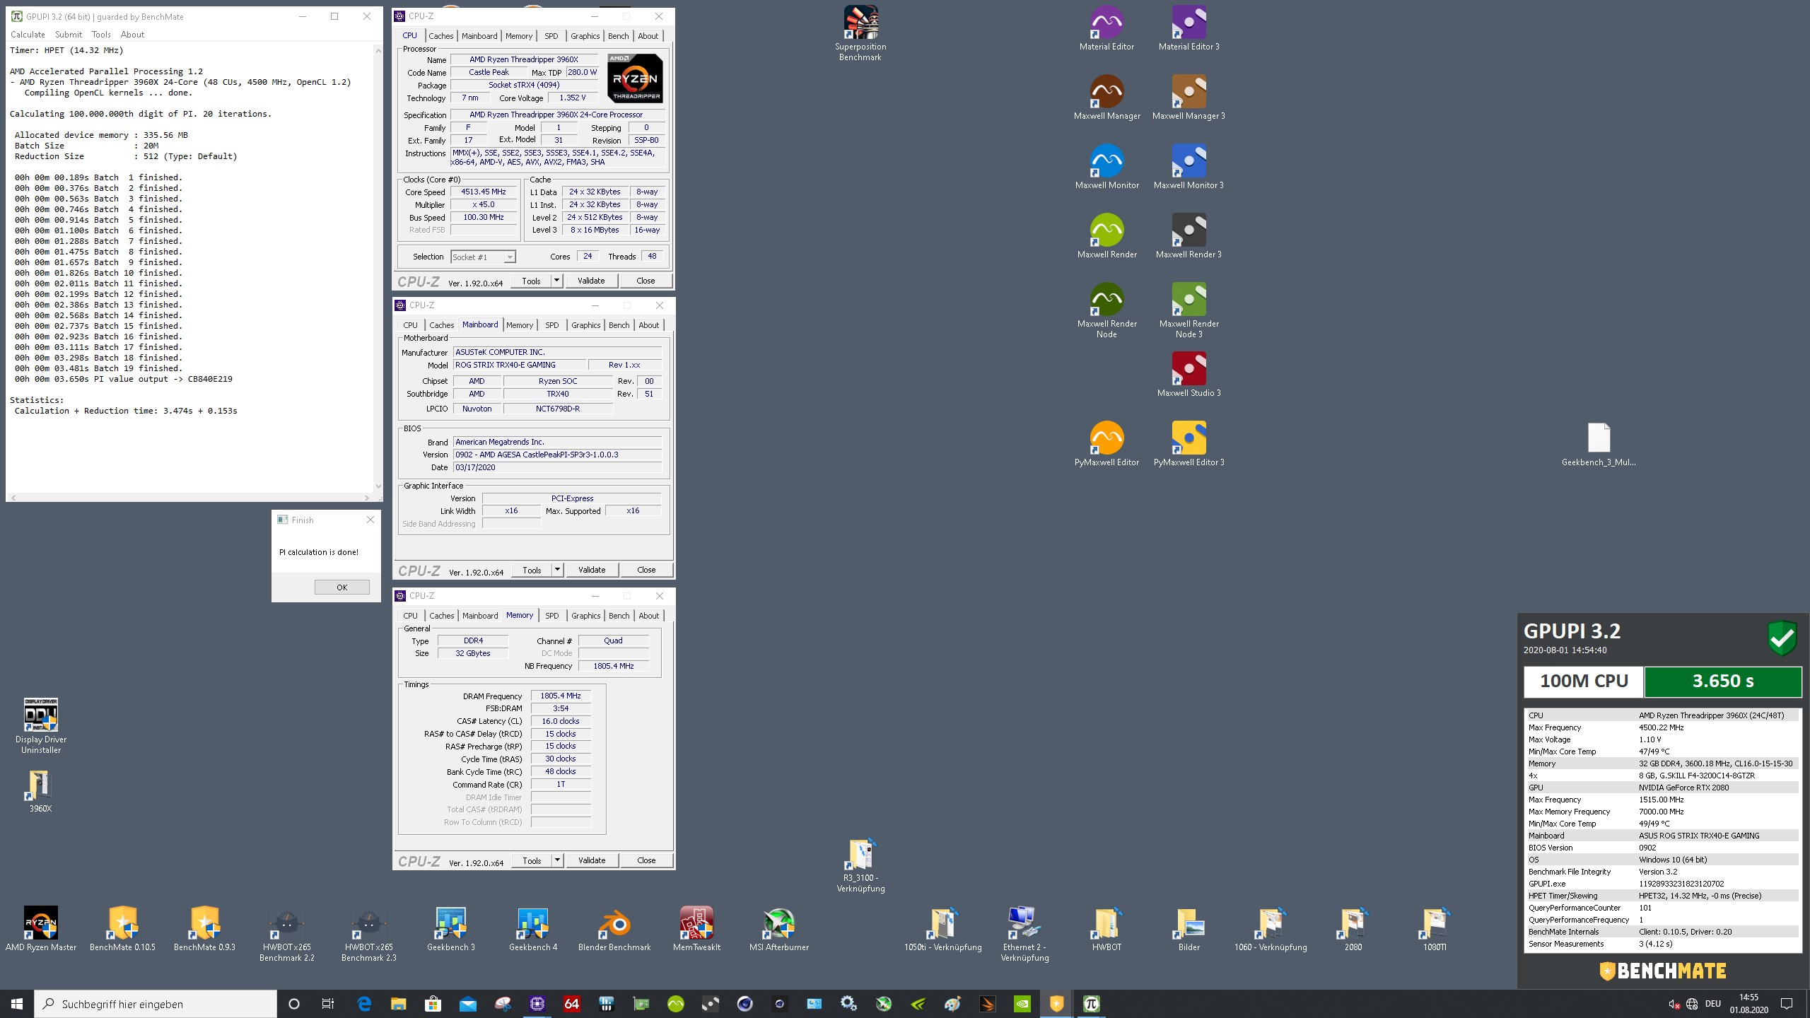Image resolution: width=1810 pixels, height=1018 pixels.
Task: Click the taskbar search box
Action: 156,1004
